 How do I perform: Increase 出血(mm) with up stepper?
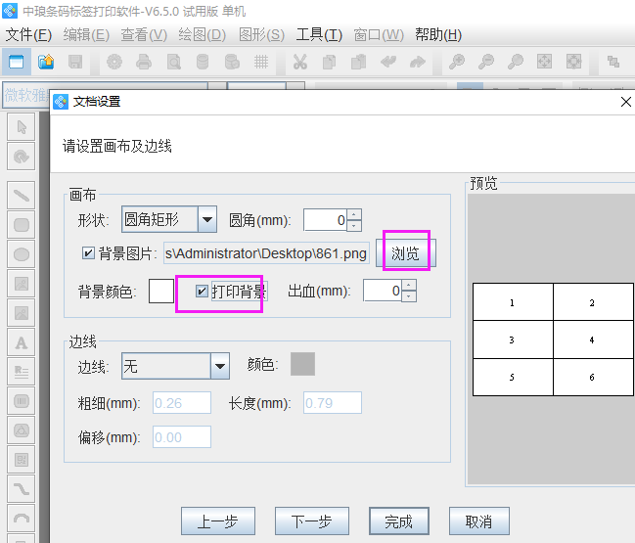(x=409, y=286)
